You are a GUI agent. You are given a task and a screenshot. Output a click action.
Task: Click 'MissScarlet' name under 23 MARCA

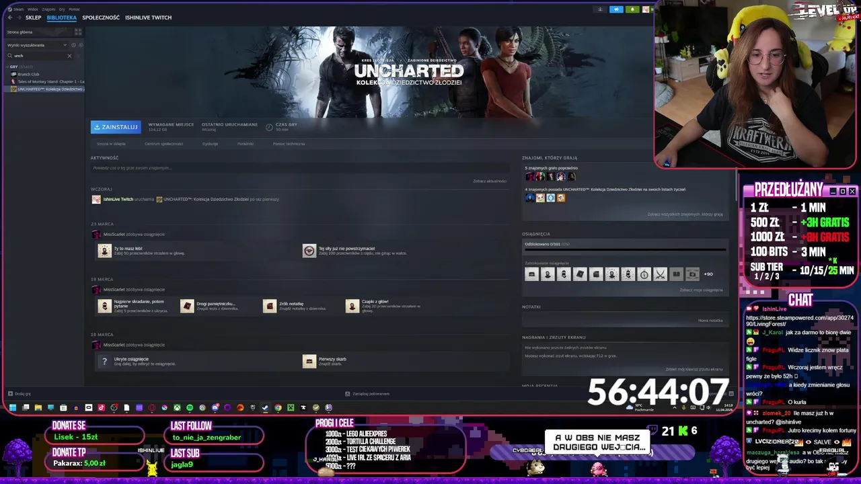[x=114, y=235]
